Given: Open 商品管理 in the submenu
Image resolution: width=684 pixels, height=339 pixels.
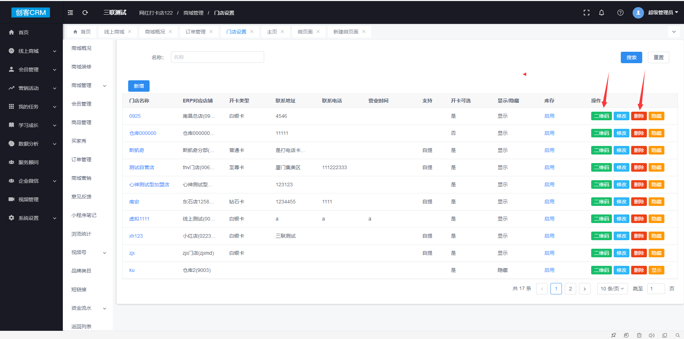Looking at the screenshot, I should 81,122.
